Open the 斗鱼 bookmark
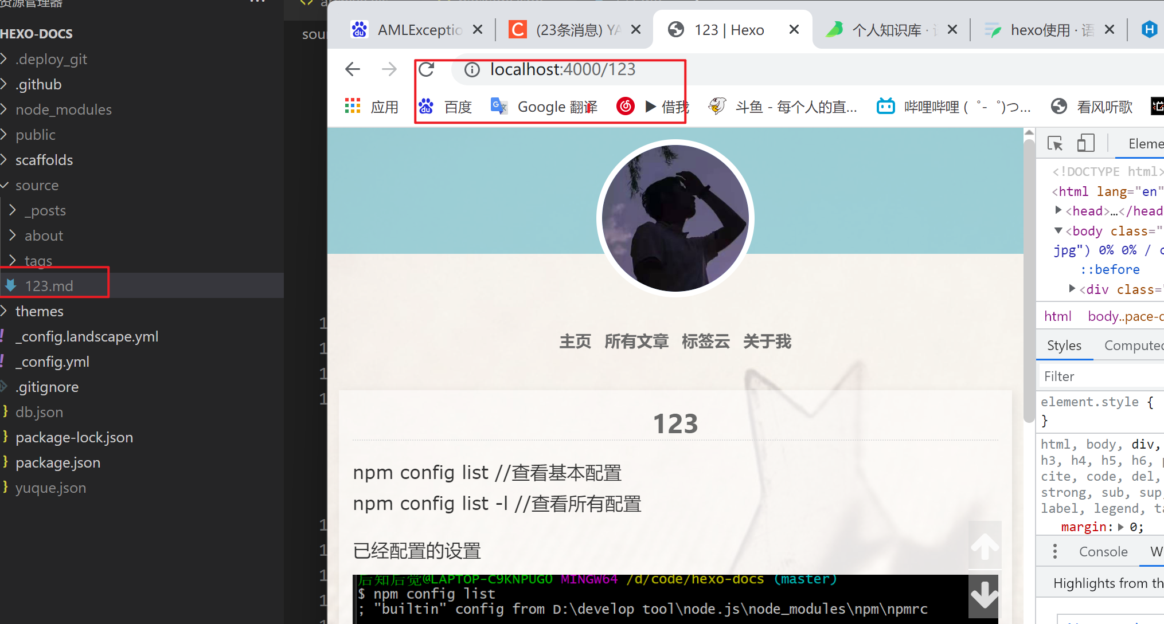The height and width of the screenshot is (624, 1164). [783, 107]
